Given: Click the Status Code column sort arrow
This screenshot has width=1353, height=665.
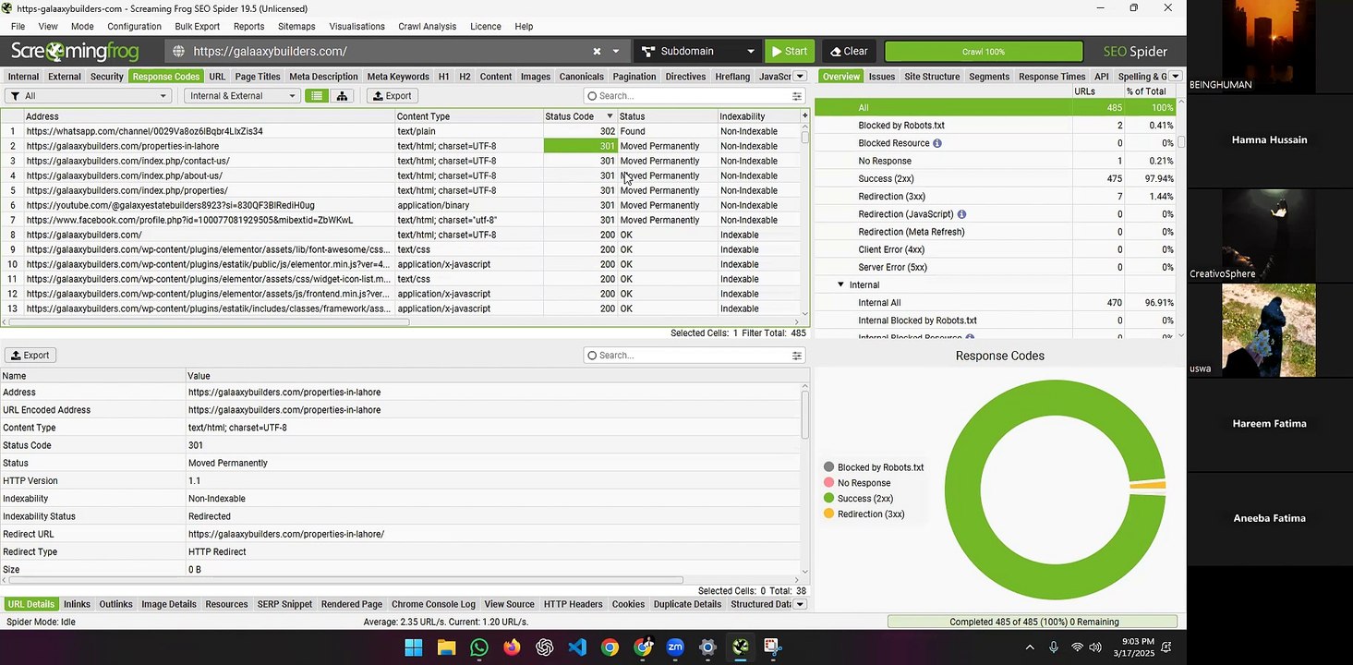Looking at the screenshot, I should 610,116.
